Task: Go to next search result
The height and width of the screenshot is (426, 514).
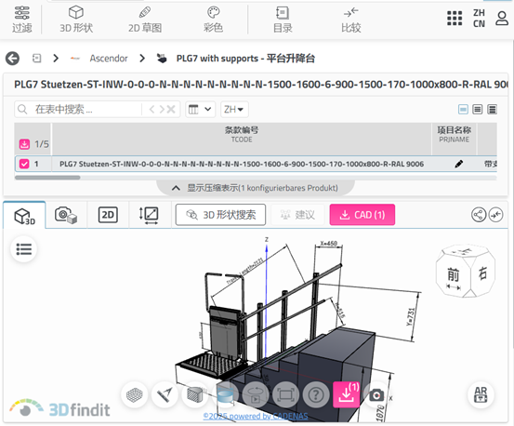Action: pyautogui.click(x=162, y=109)
